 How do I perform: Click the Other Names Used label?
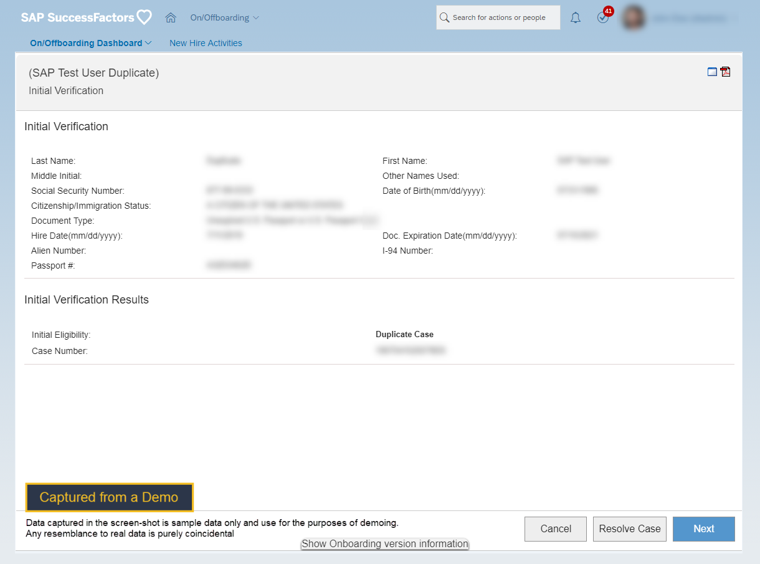pyautogui.click(x=420, y=176)
